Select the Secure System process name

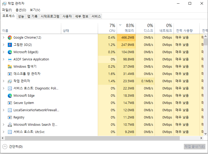coord(24,103)
